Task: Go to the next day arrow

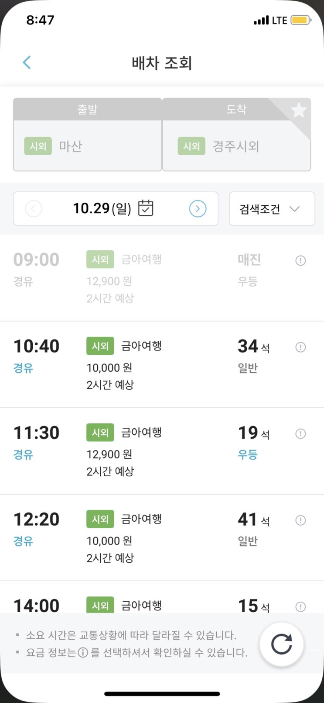Action: [198, 209]
